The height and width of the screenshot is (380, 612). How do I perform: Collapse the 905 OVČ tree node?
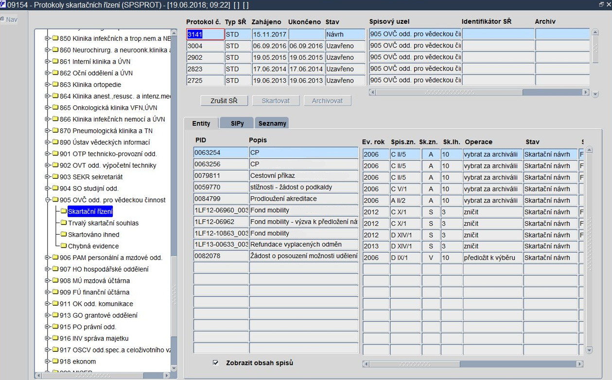pos(48,200)
